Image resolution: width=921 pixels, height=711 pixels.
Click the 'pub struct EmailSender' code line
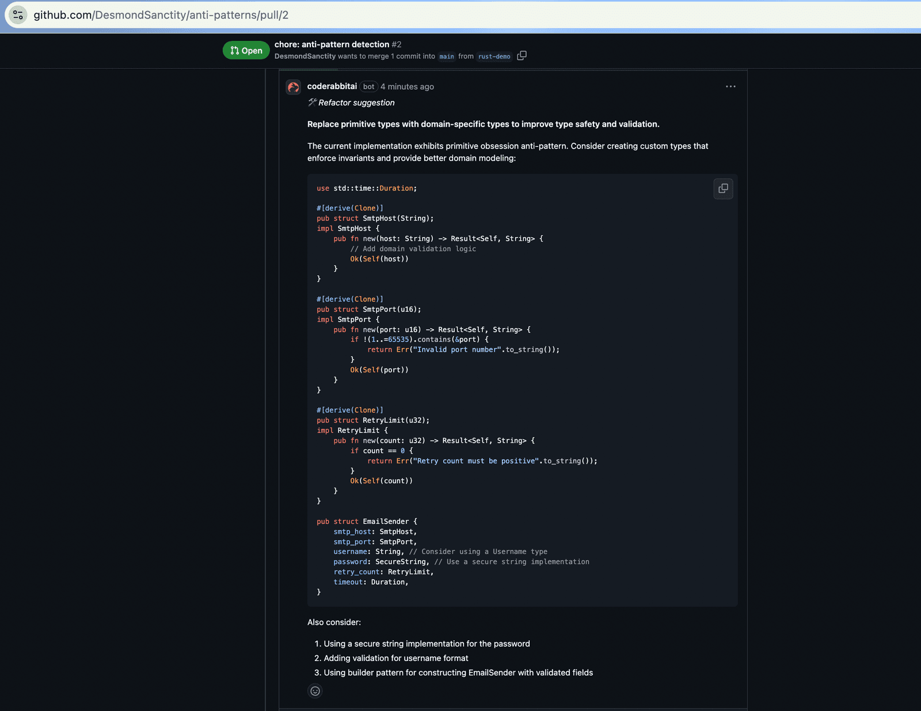pyautogui.click(x=367, y=522)
